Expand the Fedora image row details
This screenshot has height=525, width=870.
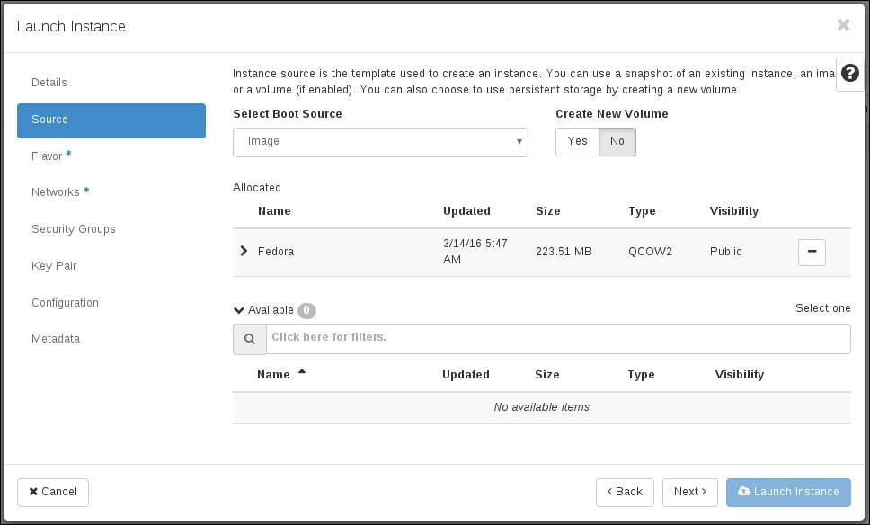coord(244,251)
